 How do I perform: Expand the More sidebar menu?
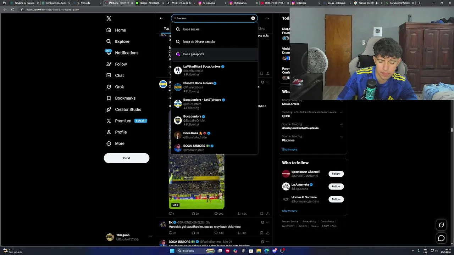click(x=116, y=143)
